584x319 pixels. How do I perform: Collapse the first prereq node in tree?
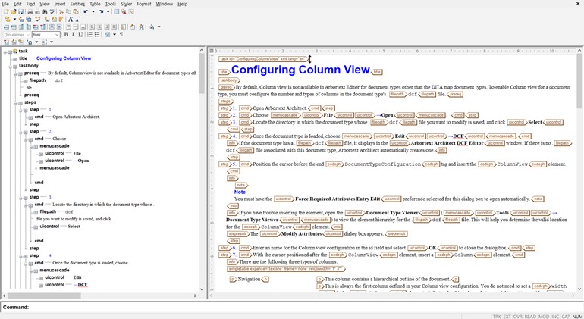click(16, 73)
